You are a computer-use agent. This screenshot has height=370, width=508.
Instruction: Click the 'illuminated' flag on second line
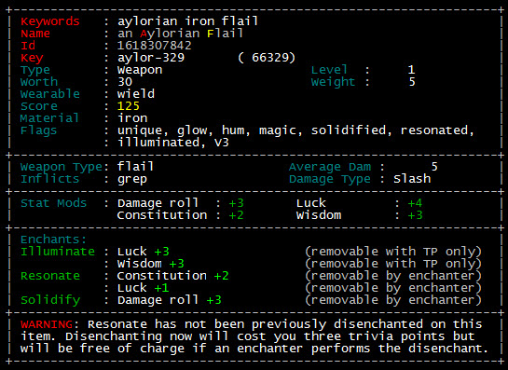click(158, 143)
